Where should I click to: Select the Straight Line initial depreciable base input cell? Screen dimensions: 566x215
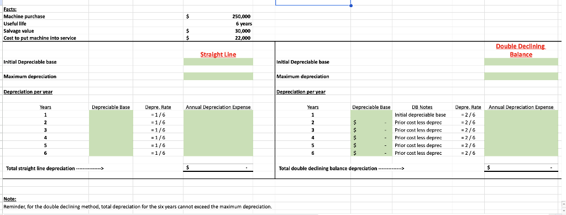pyautogui.click(x=218, y=62)
